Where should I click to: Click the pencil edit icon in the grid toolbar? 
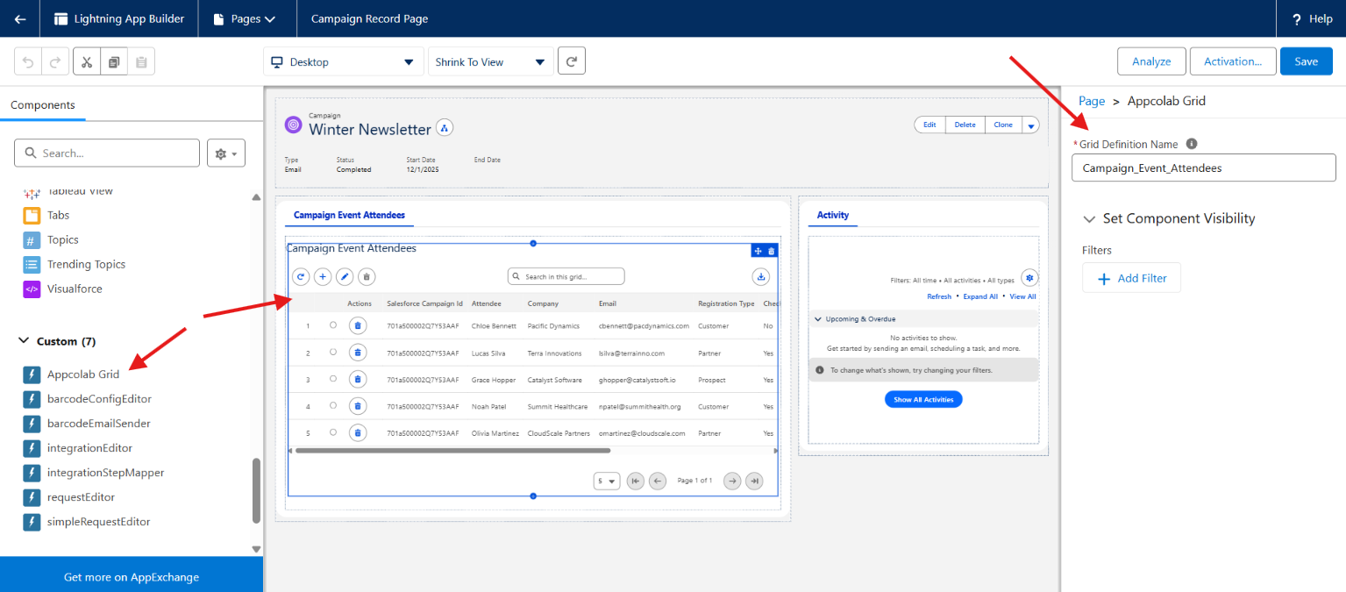345,276
